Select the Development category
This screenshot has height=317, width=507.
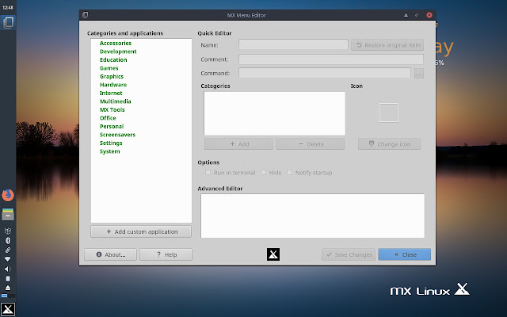[x=118, y=52]
